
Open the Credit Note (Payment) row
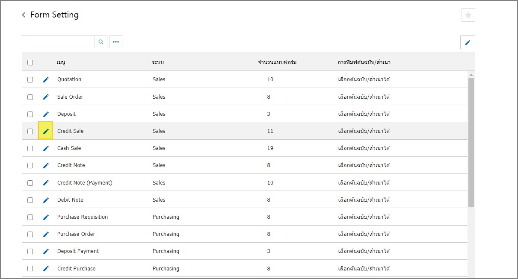pos(85,183)
